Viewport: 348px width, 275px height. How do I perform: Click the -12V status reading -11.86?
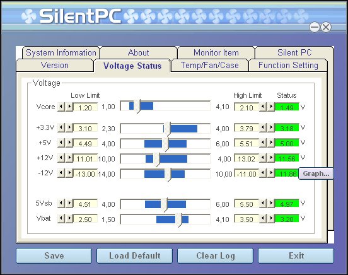point(287,173)
